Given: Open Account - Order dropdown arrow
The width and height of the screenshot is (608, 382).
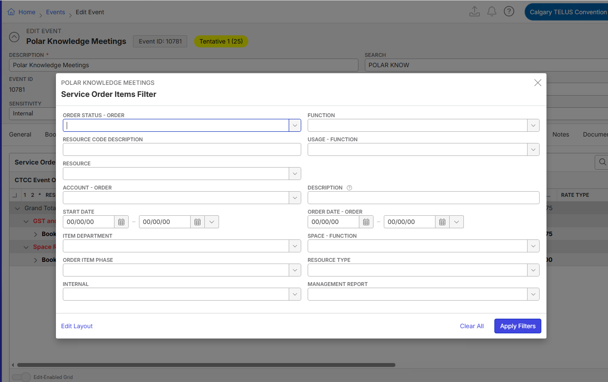Looking at the screenshot, I should point(295,198).
